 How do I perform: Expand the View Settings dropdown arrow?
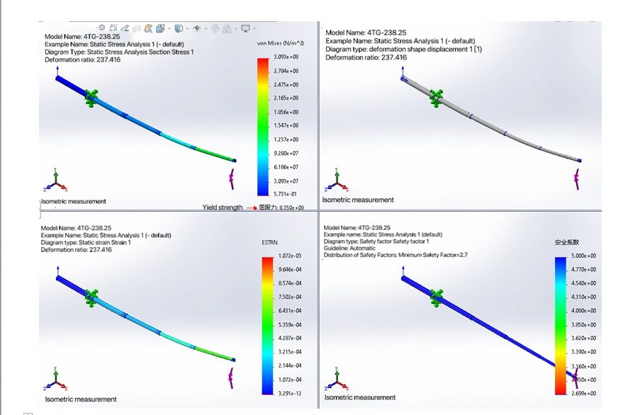(254, 27)
